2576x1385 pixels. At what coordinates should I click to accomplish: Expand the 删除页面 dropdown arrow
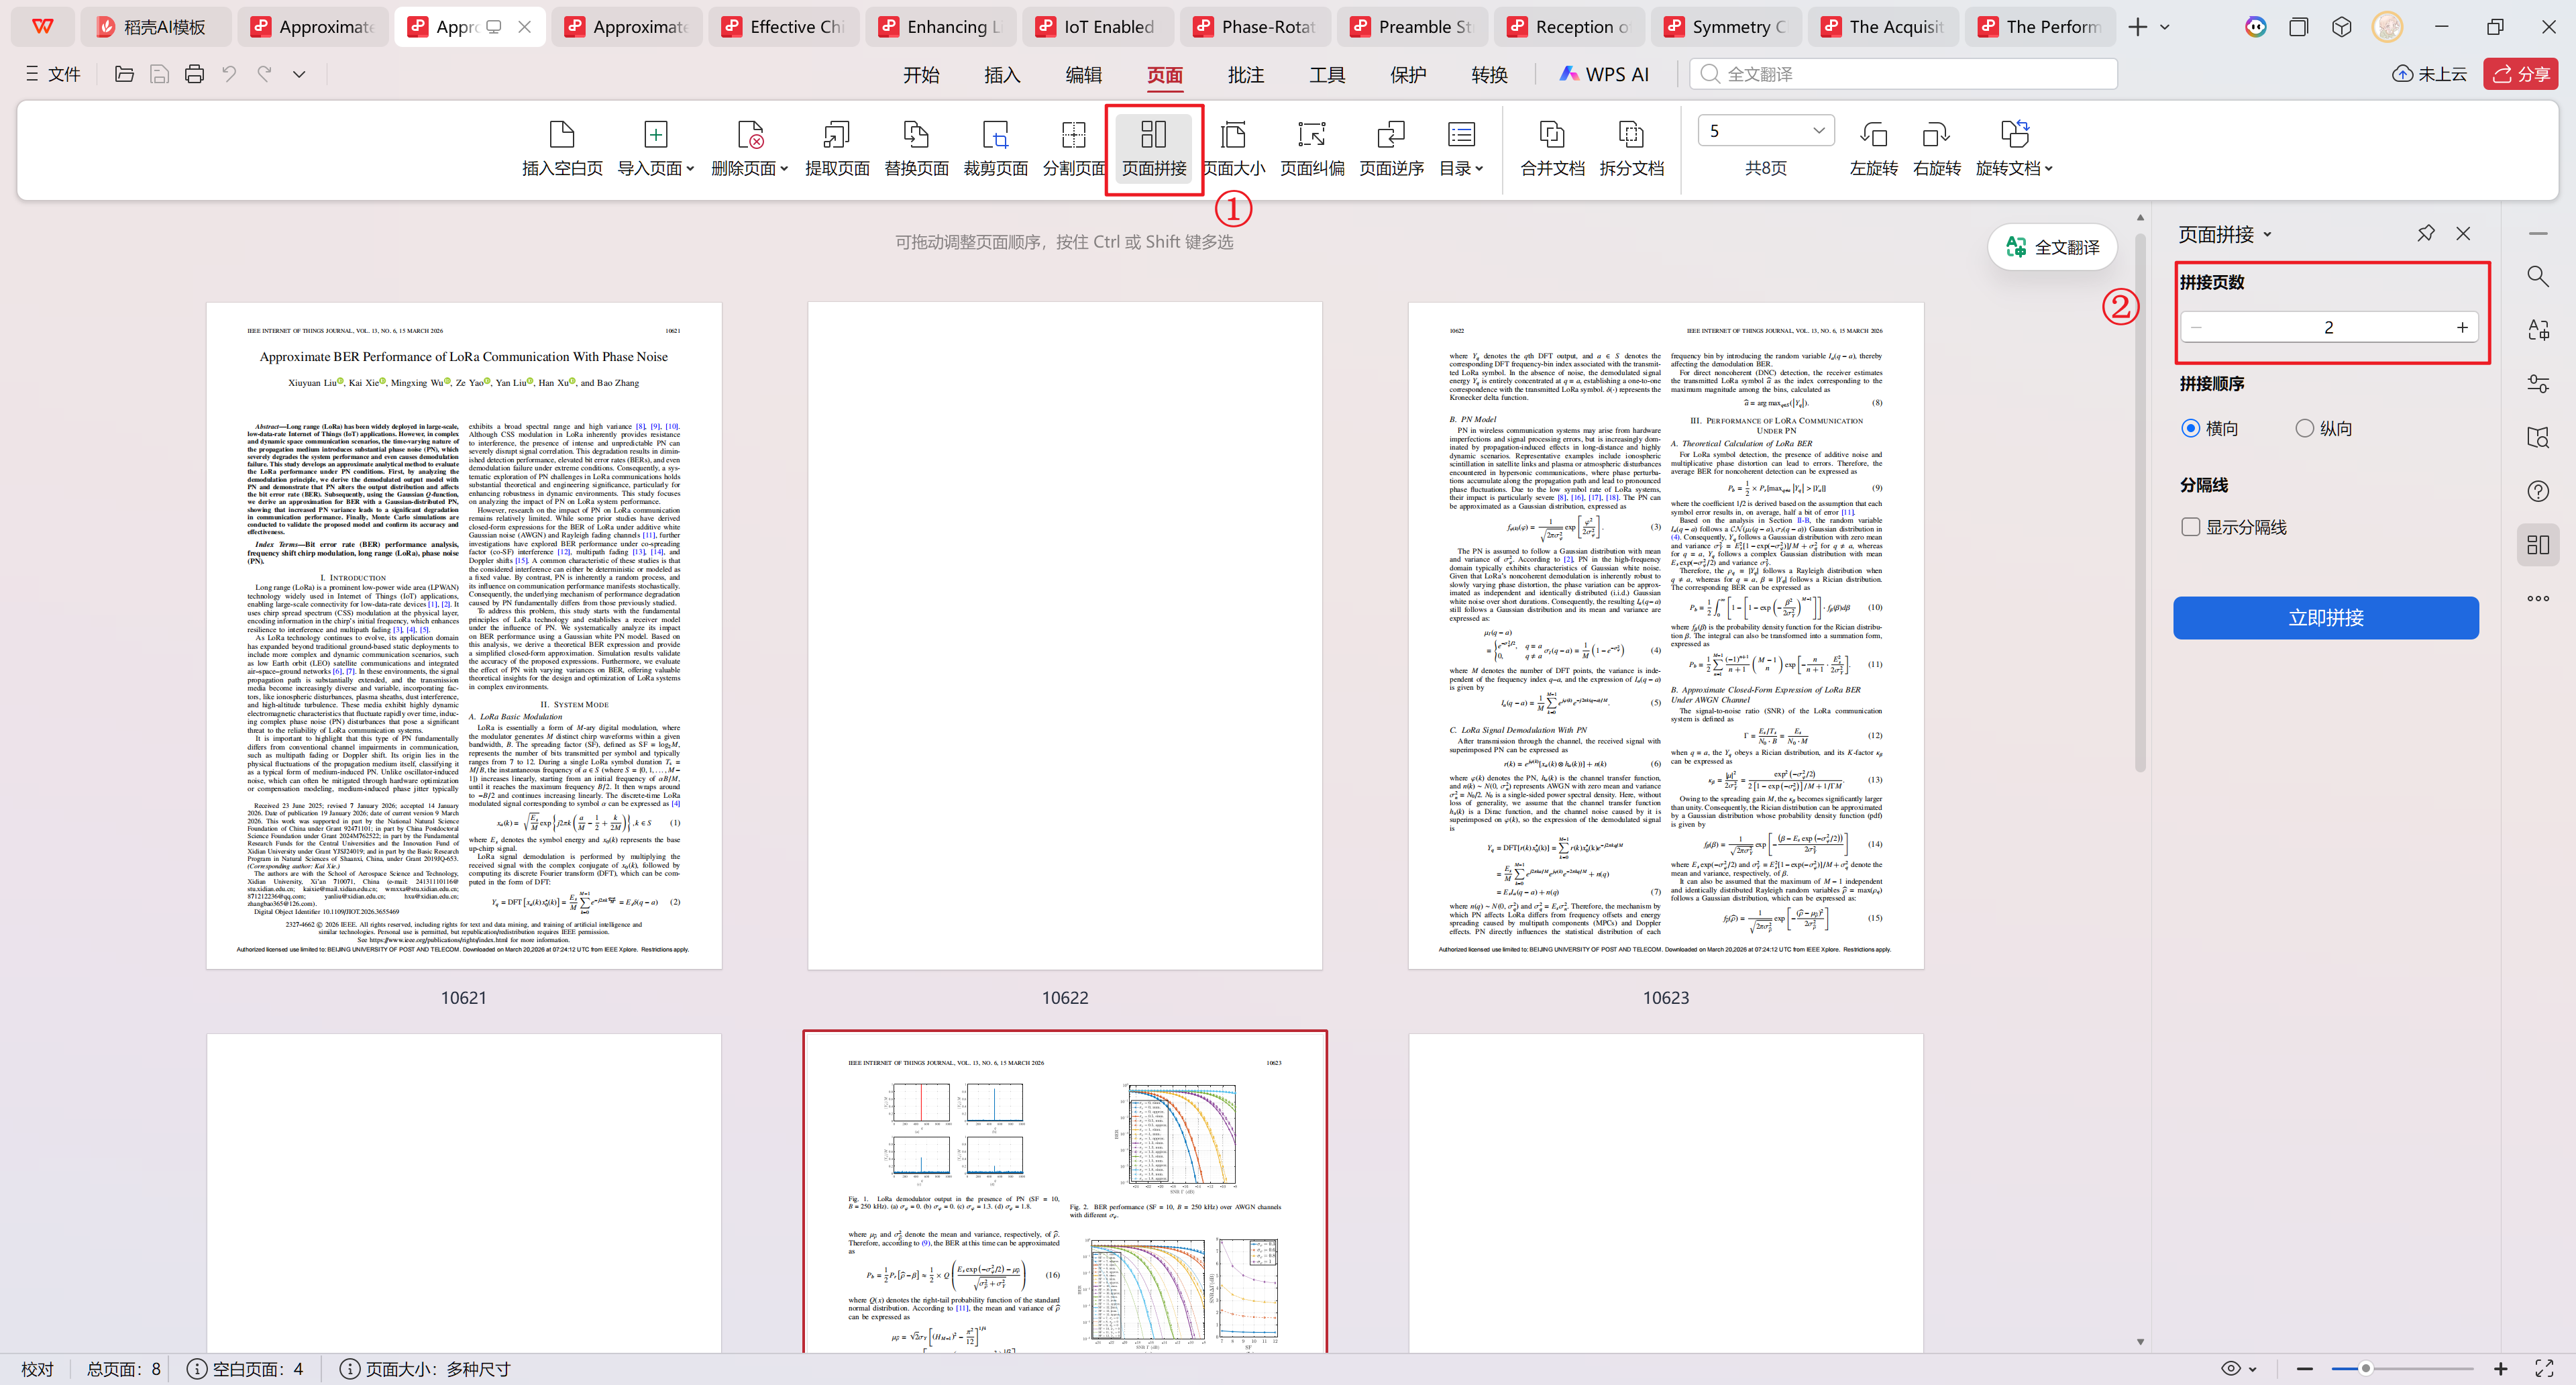[784, 169]
